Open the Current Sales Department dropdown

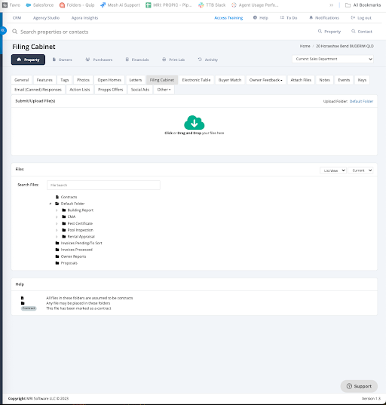332,59
